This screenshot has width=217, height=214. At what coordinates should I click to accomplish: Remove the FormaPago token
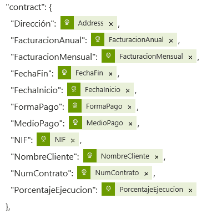tap(129, 107)
